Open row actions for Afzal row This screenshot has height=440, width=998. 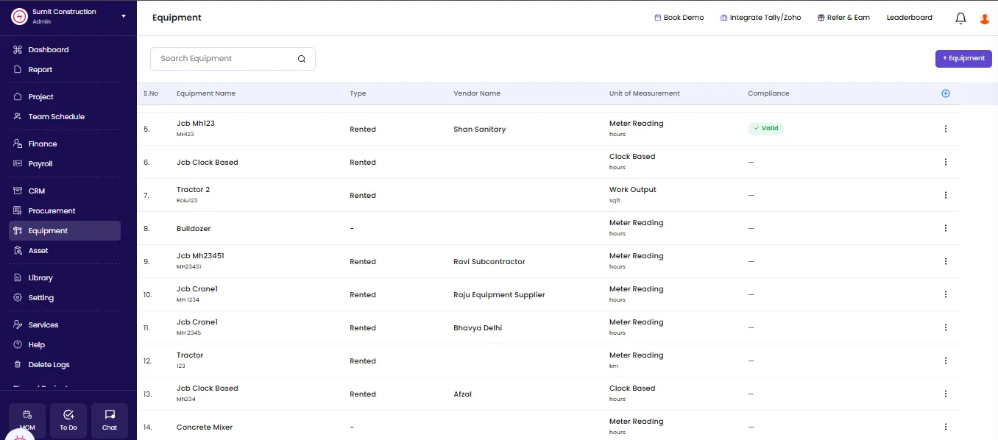pos(946,394)
